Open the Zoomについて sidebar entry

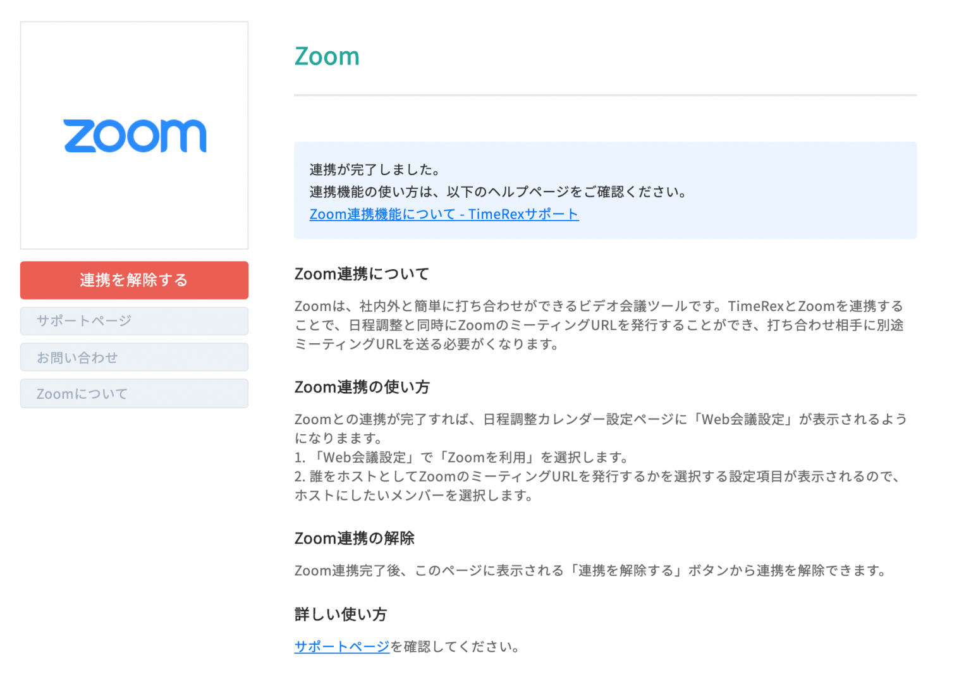tap(134, 393)
